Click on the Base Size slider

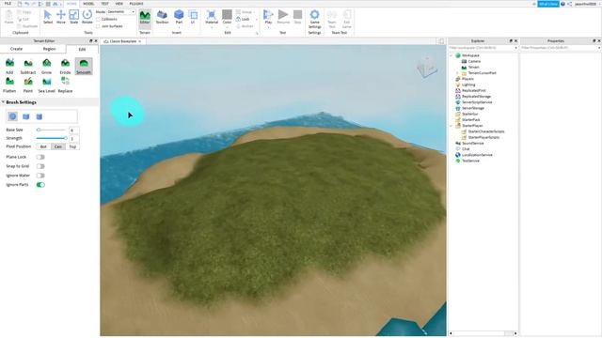click(x=52, y=130)
